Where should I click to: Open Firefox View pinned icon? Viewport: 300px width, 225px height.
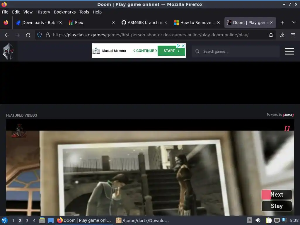coord(6,23)
